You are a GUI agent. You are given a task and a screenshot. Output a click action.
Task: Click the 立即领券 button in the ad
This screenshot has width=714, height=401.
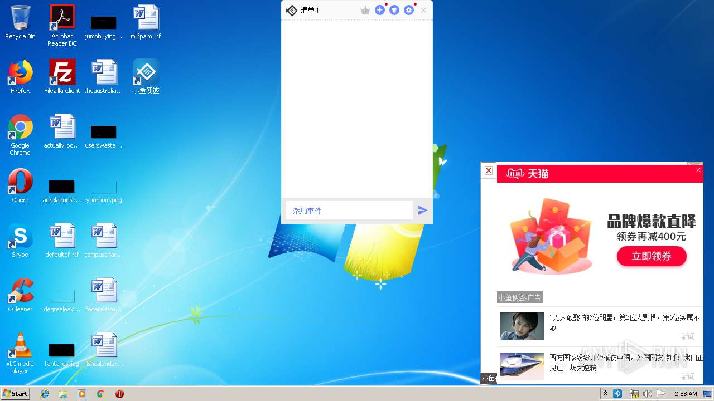pyautogui.click(x=652, y=256)
